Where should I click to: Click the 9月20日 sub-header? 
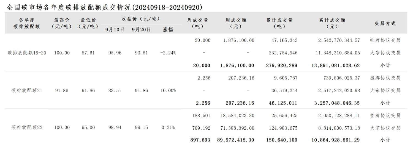point(141,30)
